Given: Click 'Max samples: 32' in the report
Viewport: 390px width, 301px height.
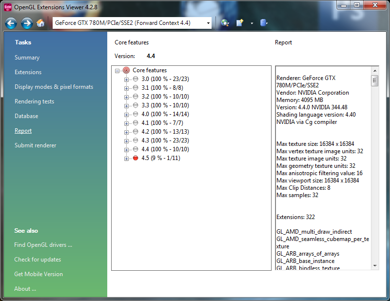Looking at the screenshot, I should pos(297,195).
